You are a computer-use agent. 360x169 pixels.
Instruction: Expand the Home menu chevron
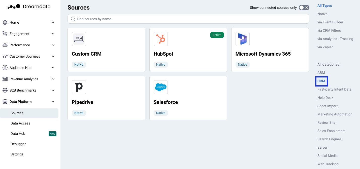coord(53,22)
